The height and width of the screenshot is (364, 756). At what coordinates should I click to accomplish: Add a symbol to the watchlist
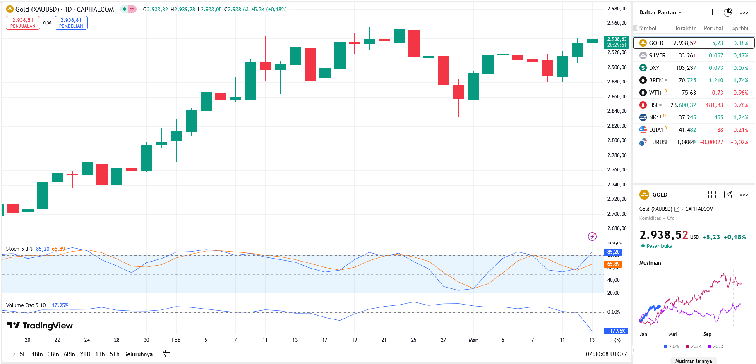[712, 12]
